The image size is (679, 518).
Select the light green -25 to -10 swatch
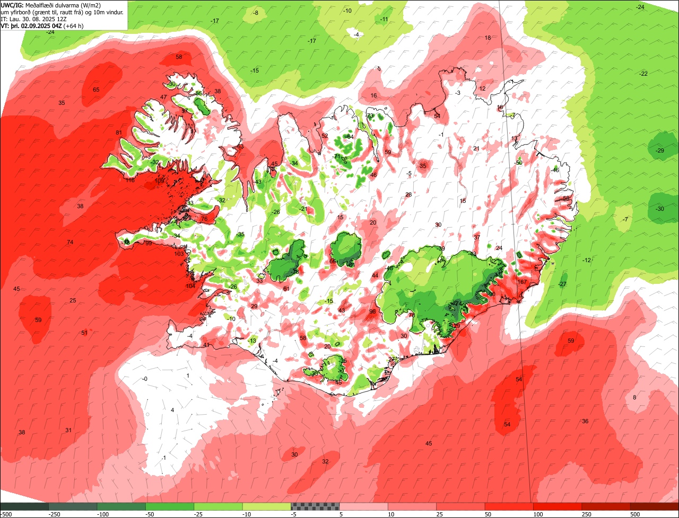point(218,506)
